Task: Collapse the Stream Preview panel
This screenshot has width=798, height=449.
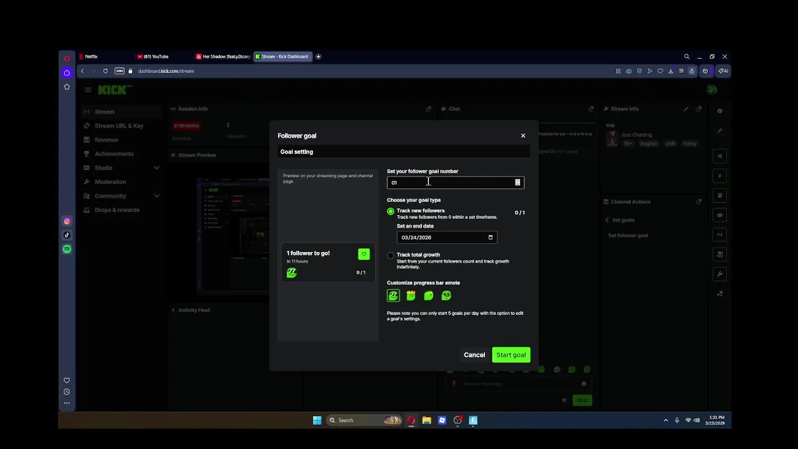Action: [x=173, y=155]
